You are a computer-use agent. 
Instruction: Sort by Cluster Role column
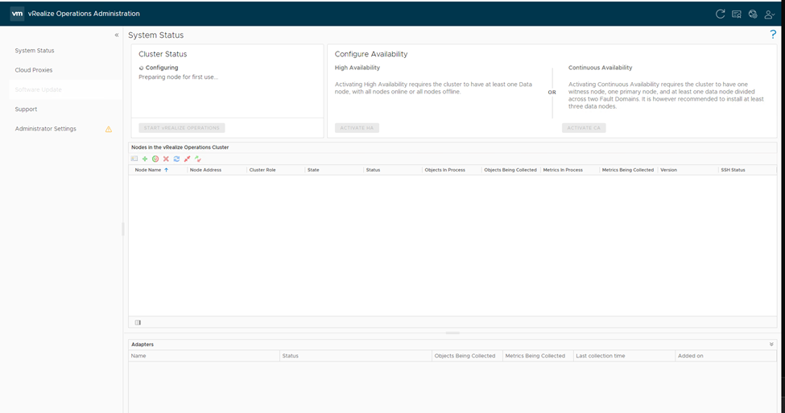click(262, 170)
